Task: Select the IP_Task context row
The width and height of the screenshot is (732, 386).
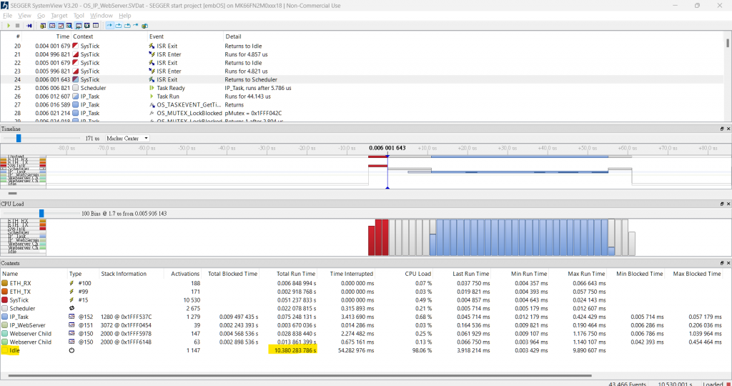Action: pyautogui.click(x=362, y=317)
